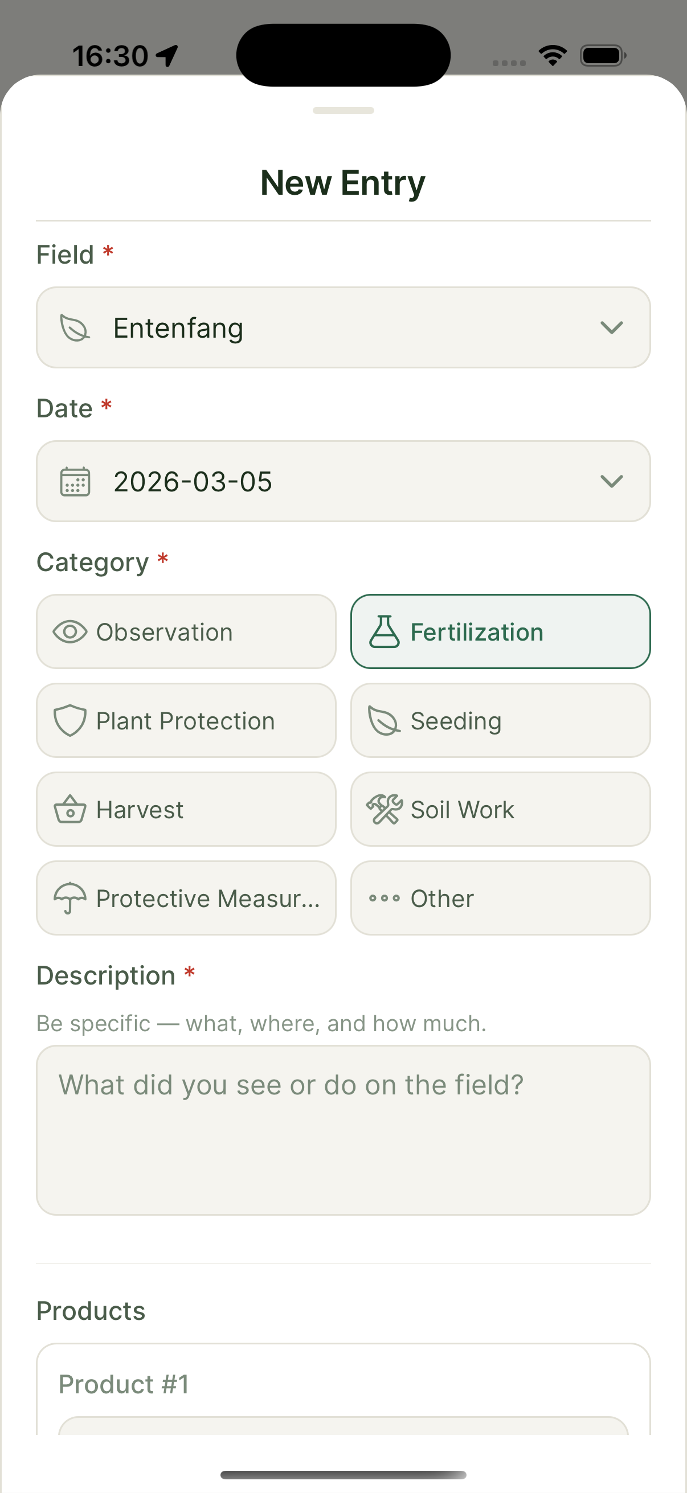Screen dimensions: 687x1493
Task: Tap the Wi-Fi status icon
Action: tap(553, 56)
